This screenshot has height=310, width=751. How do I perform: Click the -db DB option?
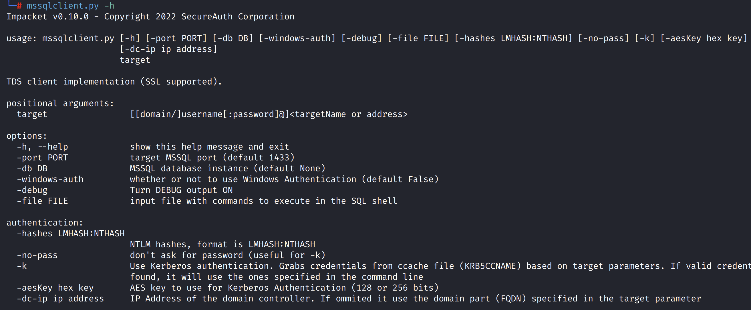click(32, 168)
